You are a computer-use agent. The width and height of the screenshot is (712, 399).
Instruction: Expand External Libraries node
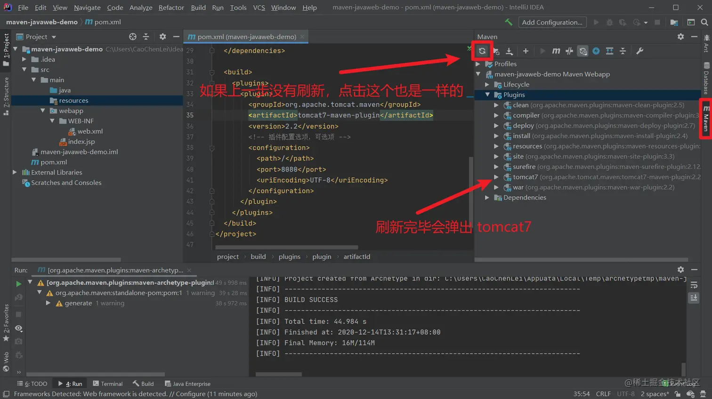click(15, 172)
